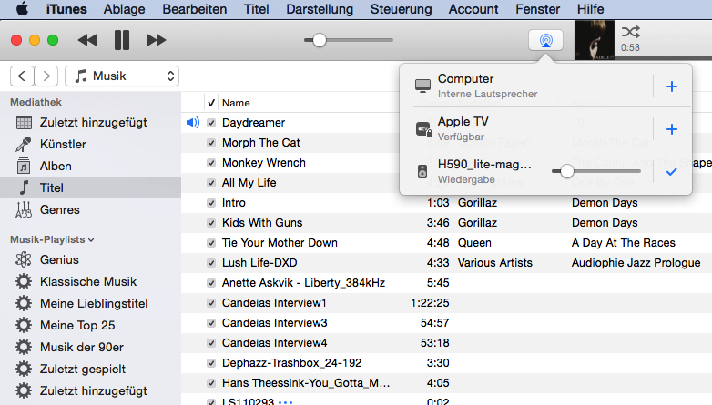
Task: Open the Meine Top 25 playlist
Action: tap(90, 325)
